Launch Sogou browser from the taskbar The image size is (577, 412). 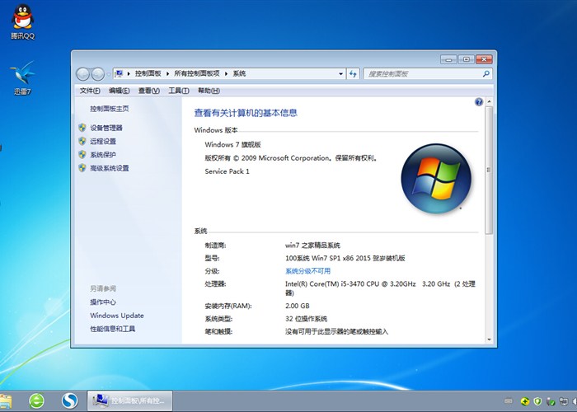pyautogui.click(x=70, y=400)
